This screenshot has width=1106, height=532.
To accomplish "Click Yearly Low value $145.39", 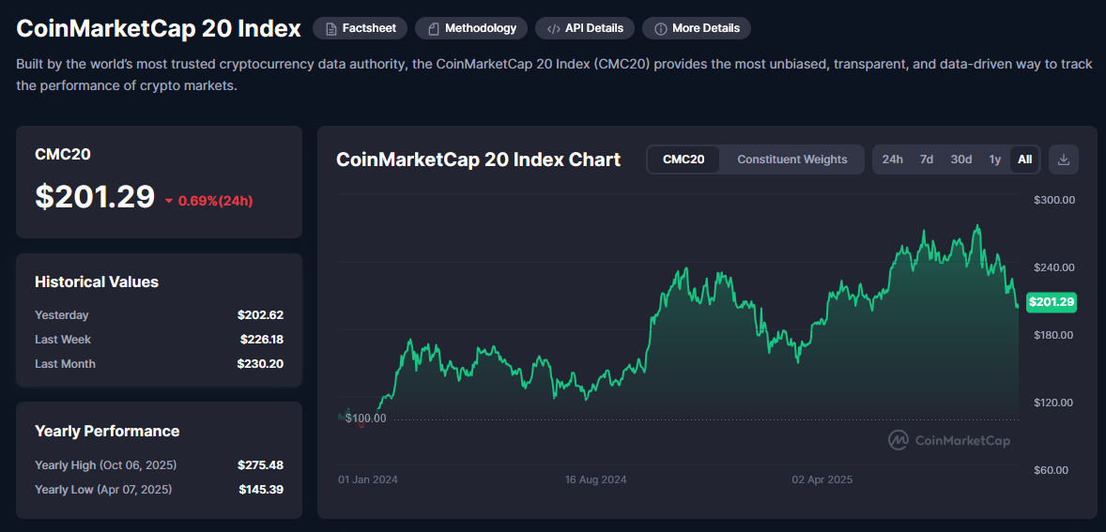I will click(261, 489).
